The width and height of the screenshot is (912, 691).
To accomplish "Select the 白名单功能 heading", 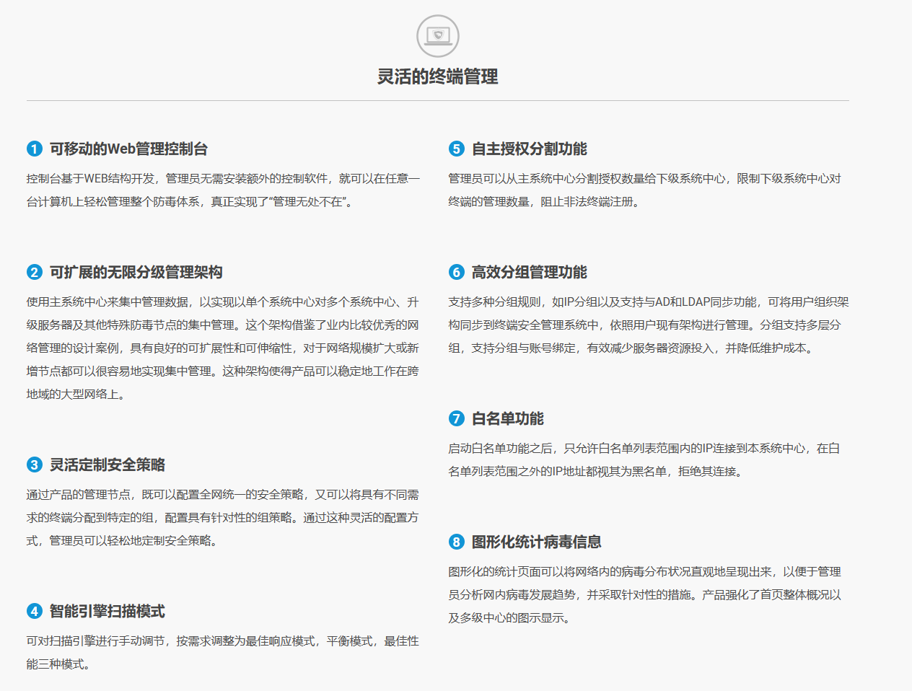I will tap(507, 418).
